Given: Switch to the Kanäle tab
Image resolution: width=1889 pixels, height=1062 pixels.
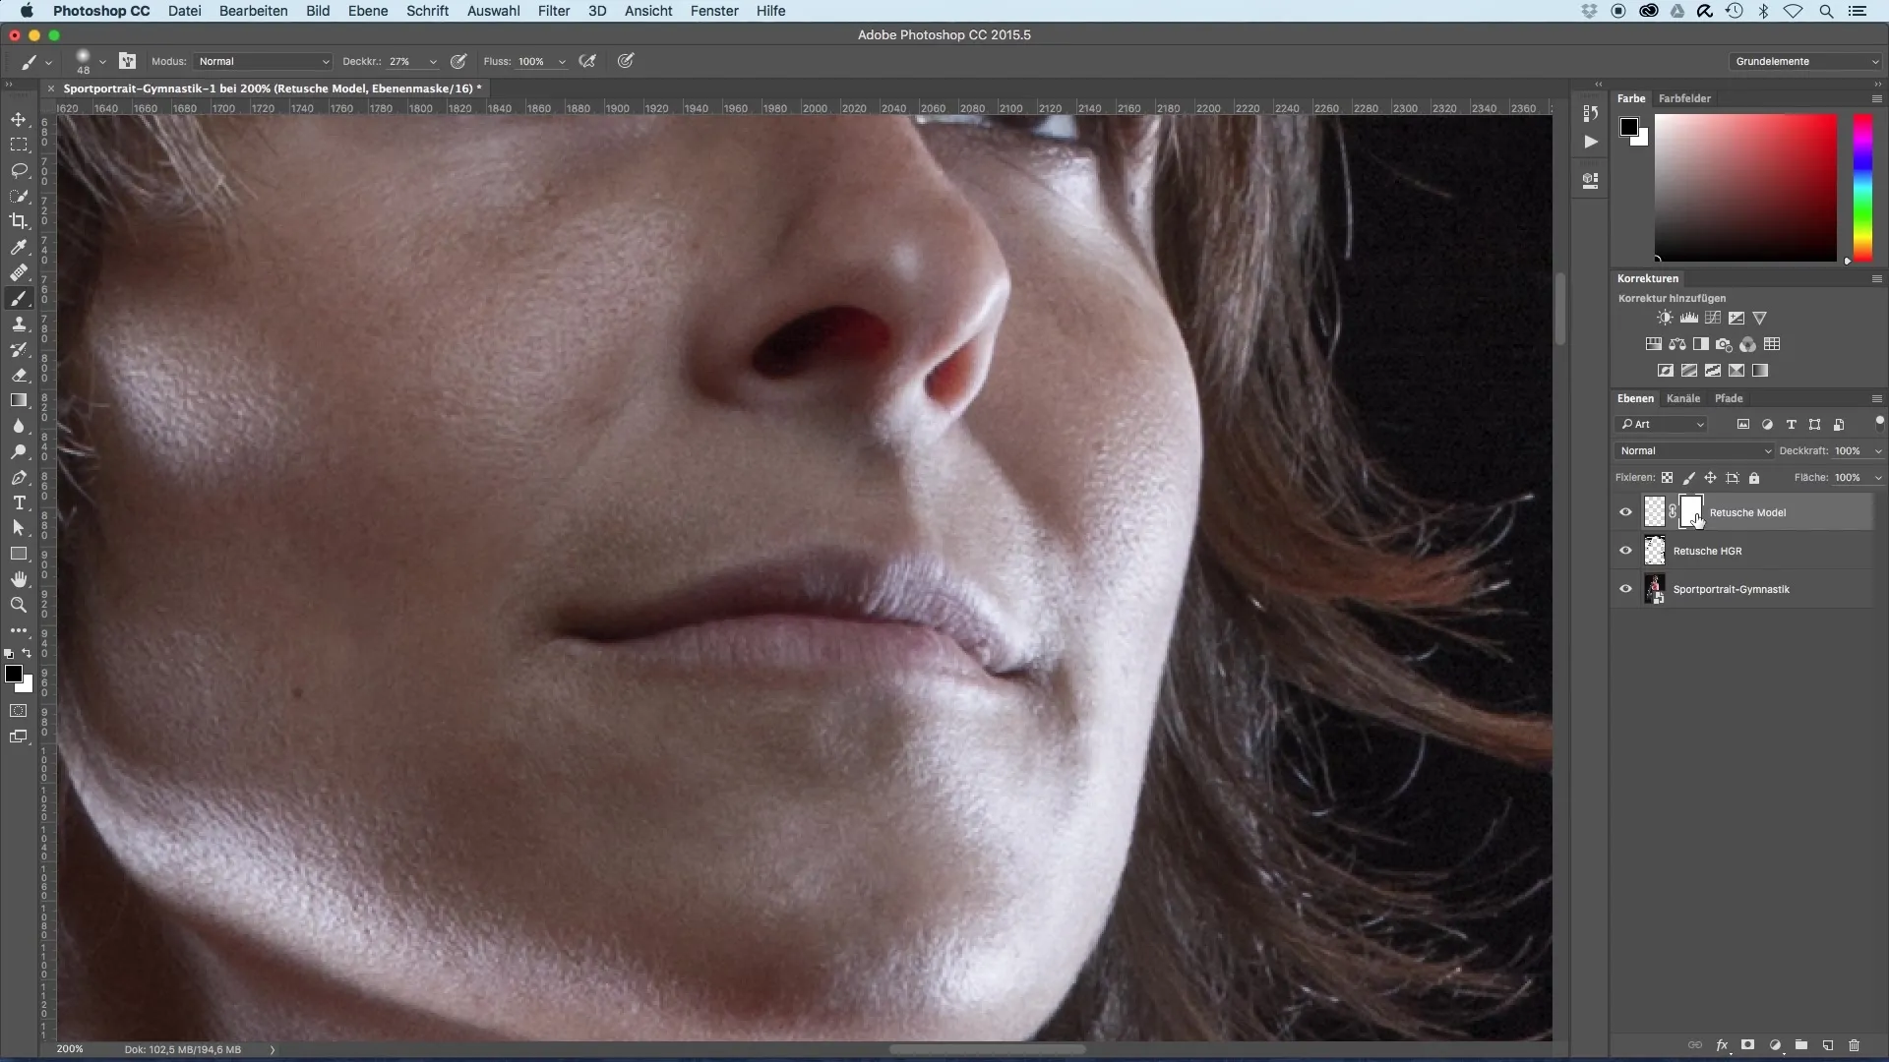Looking at the screenshot, I should coord(1683,398).
